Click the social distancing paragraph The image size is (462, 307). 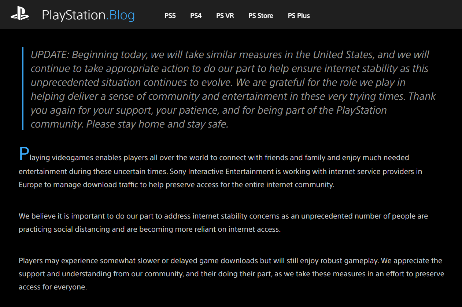pyautogui.click(x=223, y=223)
